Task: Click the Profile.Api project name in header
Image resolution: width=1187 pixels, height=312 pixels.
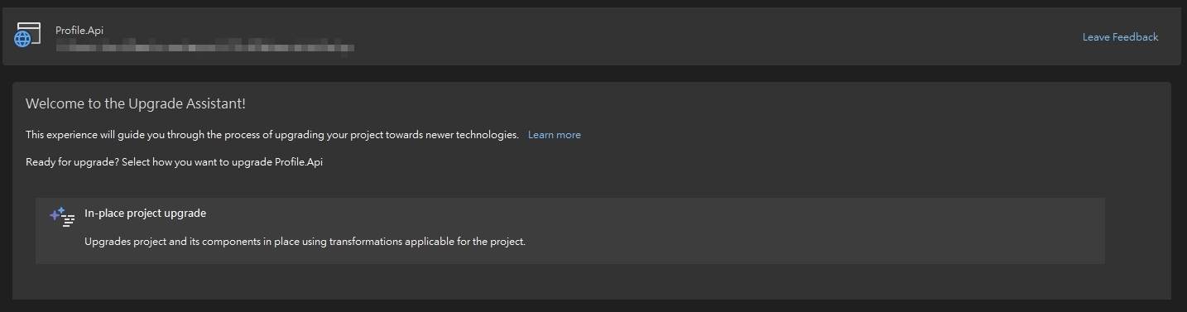Action: [x=79, y=31]
